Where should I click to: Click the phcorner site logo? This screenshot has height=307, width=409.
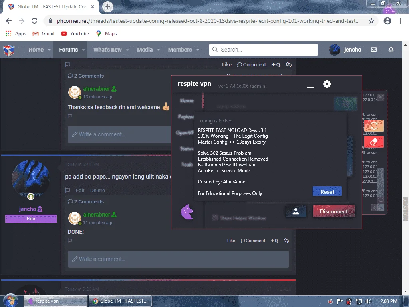coord(9,50)
